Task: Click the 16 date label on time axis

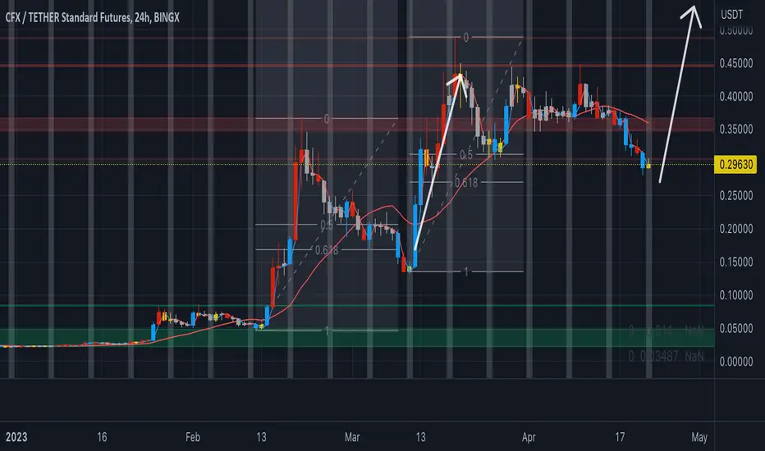Action: pos(102,437)
